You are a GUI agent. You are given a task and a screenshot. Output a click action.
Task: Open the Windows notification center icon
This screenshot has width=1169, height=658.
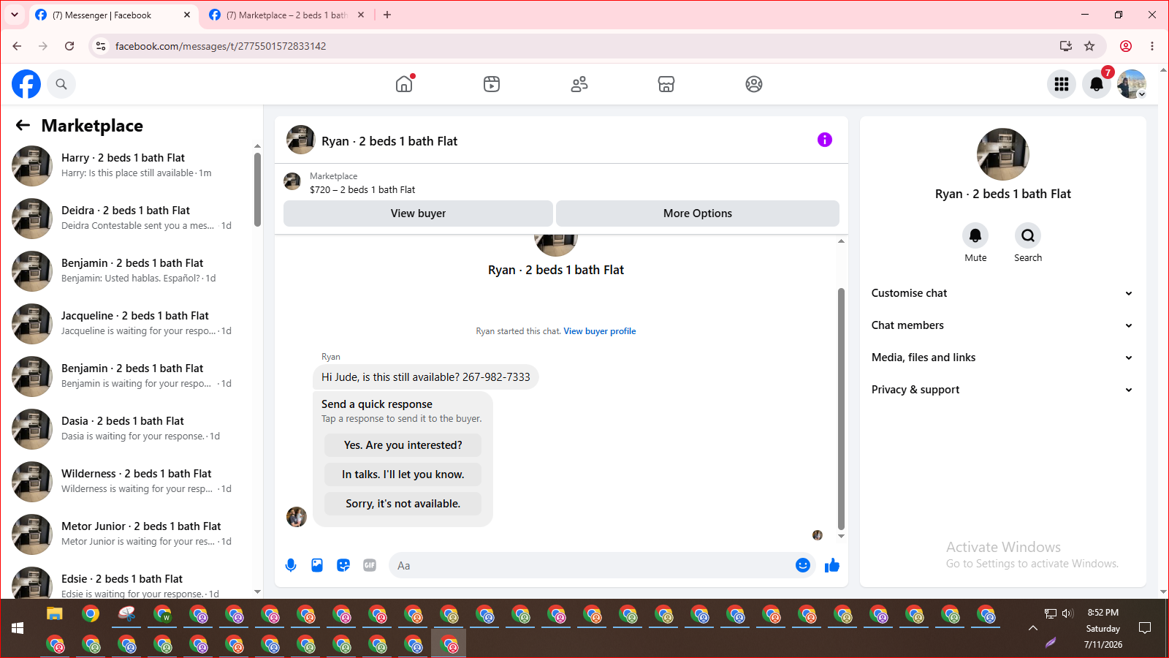click(x=1145, y=628)
